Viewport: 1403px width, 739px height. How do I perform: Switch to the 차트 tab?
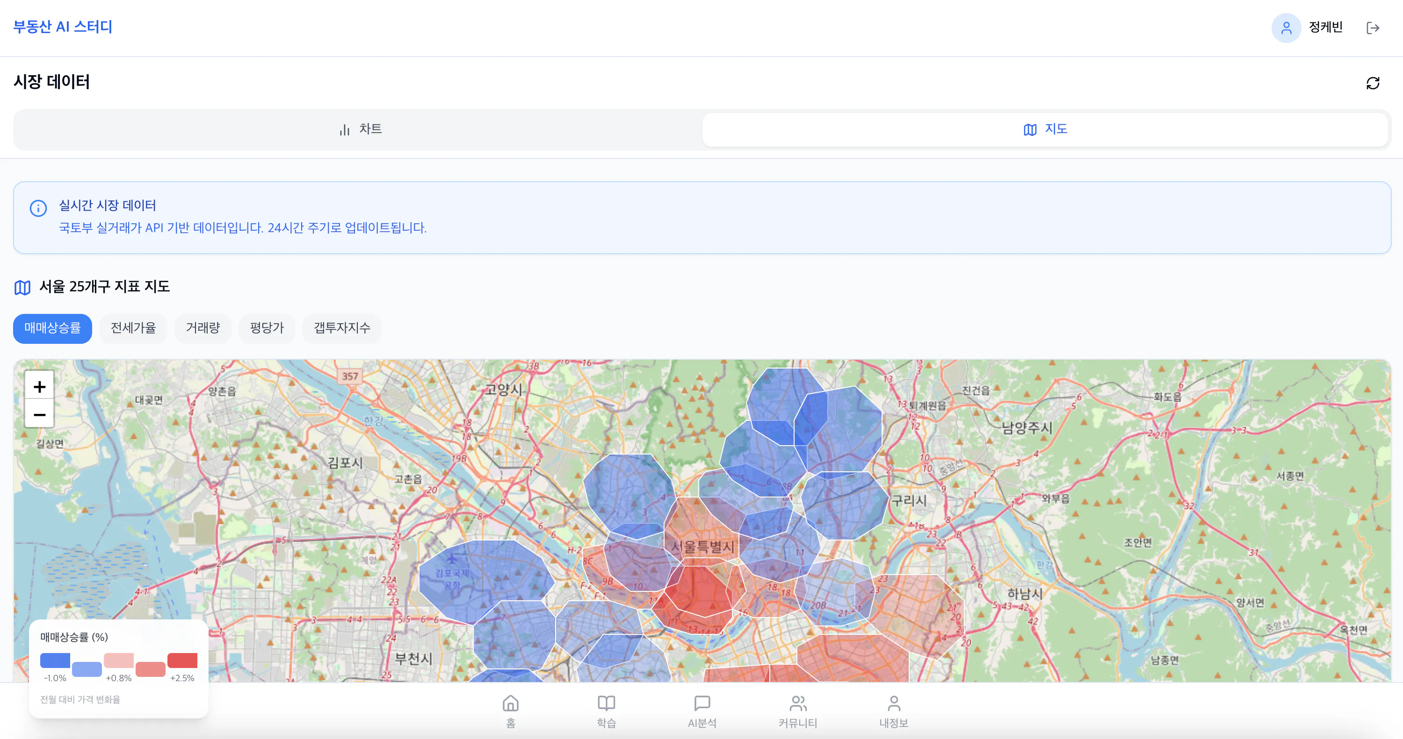(x=360, y=129)
